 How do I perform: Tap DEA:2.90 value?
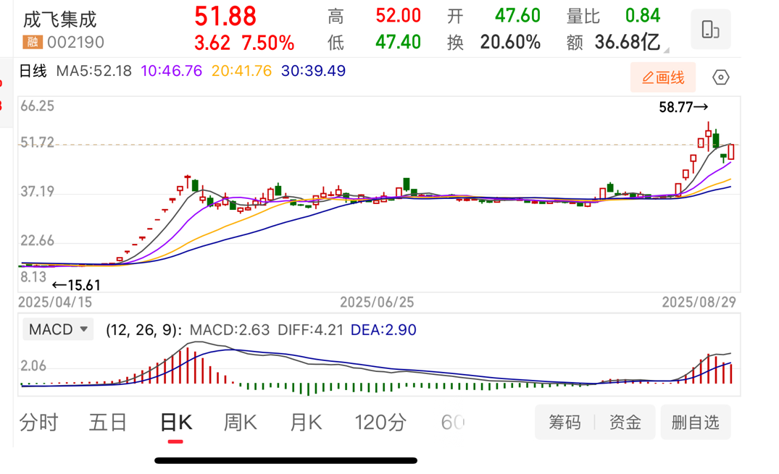pos(383,329)
